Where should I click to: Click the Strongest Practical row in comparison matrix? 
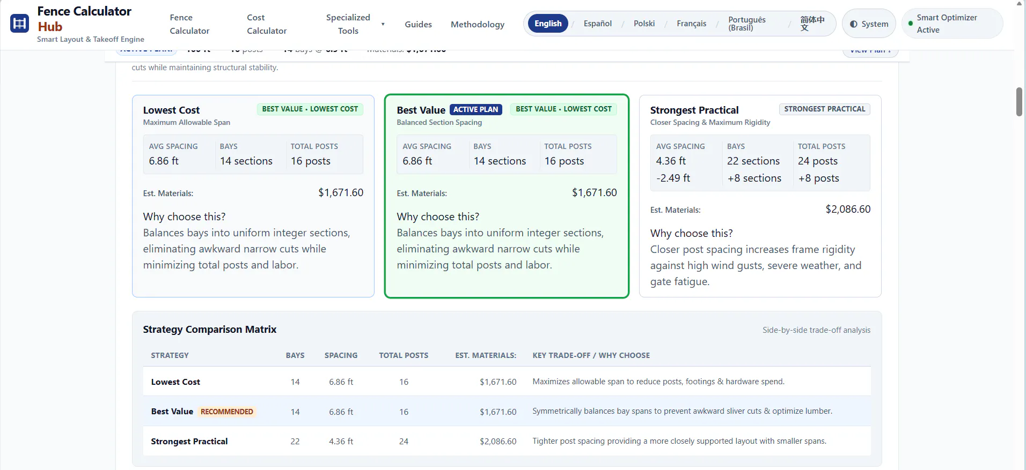[x=507, y=441]
